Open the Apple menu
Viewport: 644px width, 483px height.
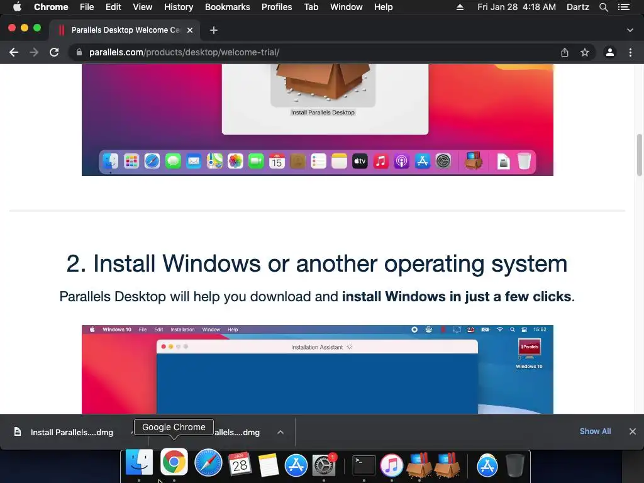pyautogui.click(x=17, y=7)
